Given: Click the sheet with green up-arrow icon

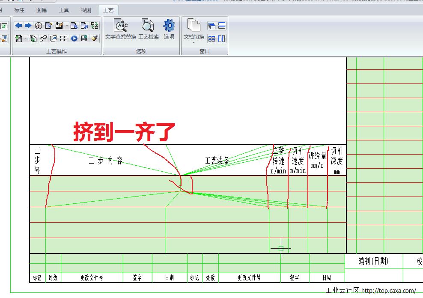Looking at the screenshot, I should point(18,39).
